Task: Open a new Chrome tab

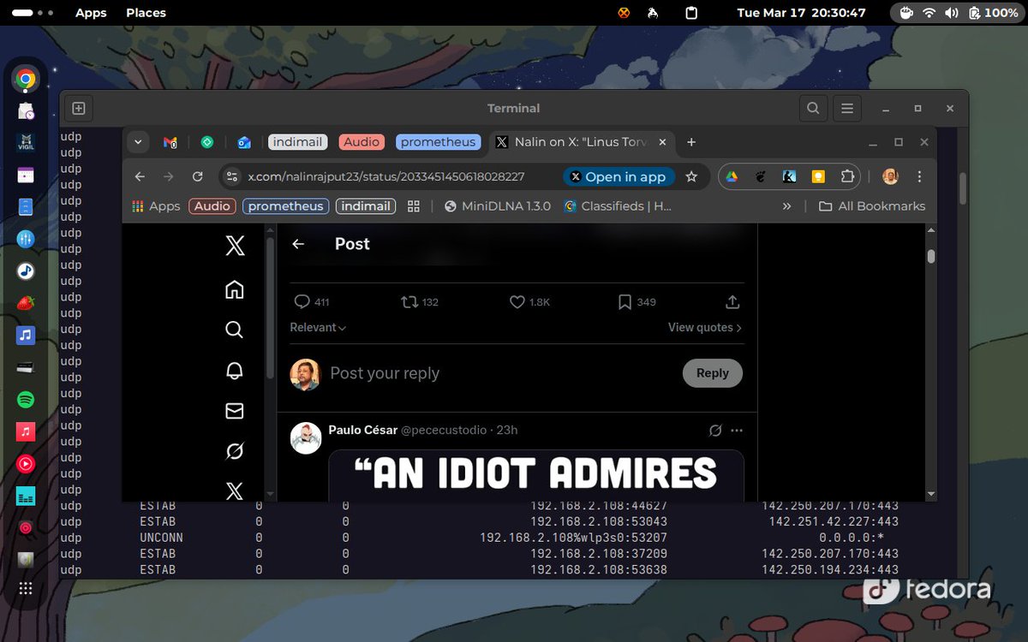Action: click(691, 142)
